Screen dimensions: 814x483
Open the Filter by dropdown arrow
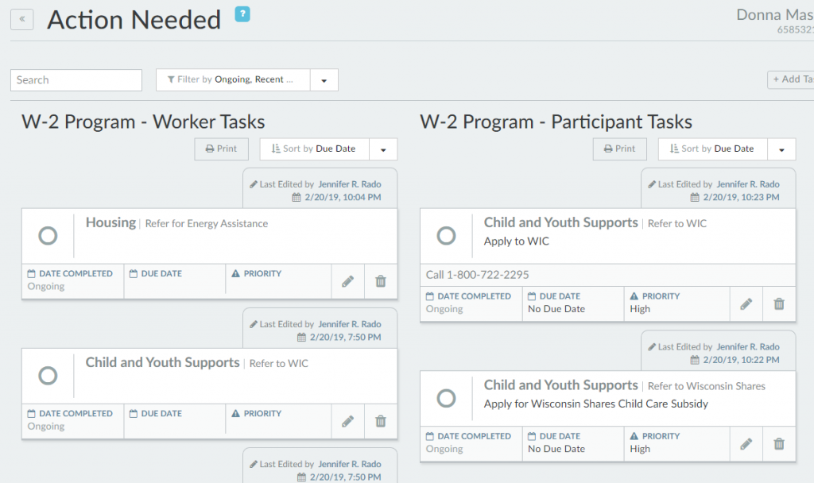pyautogui.click(x=324, y=80)
